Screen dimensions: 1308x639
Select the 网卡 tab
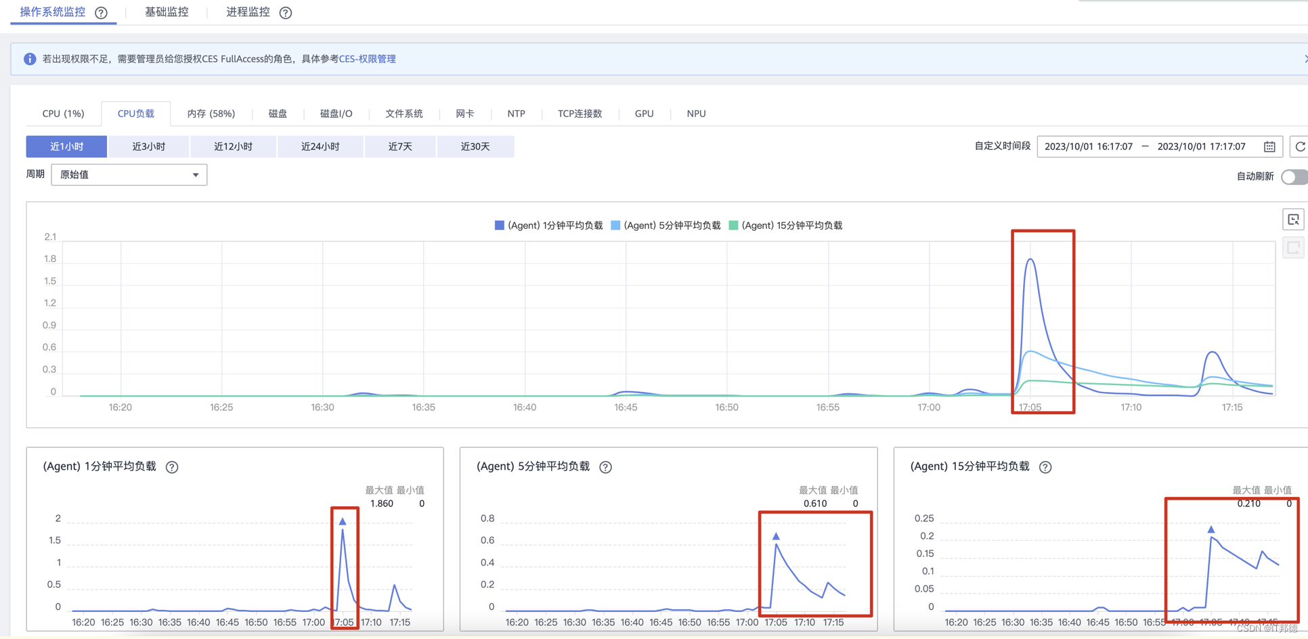(465, 114)
